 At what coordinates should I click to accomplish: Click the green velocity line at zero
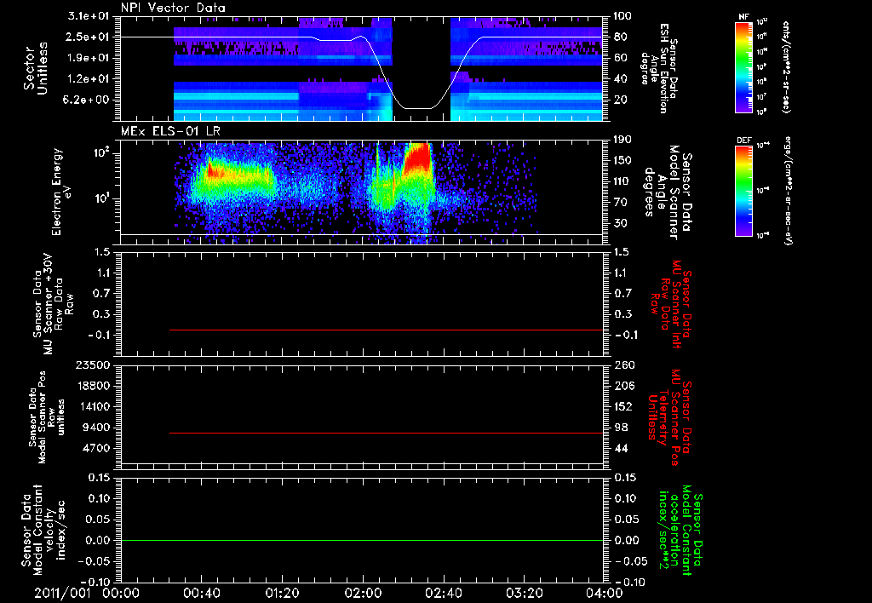362,540
